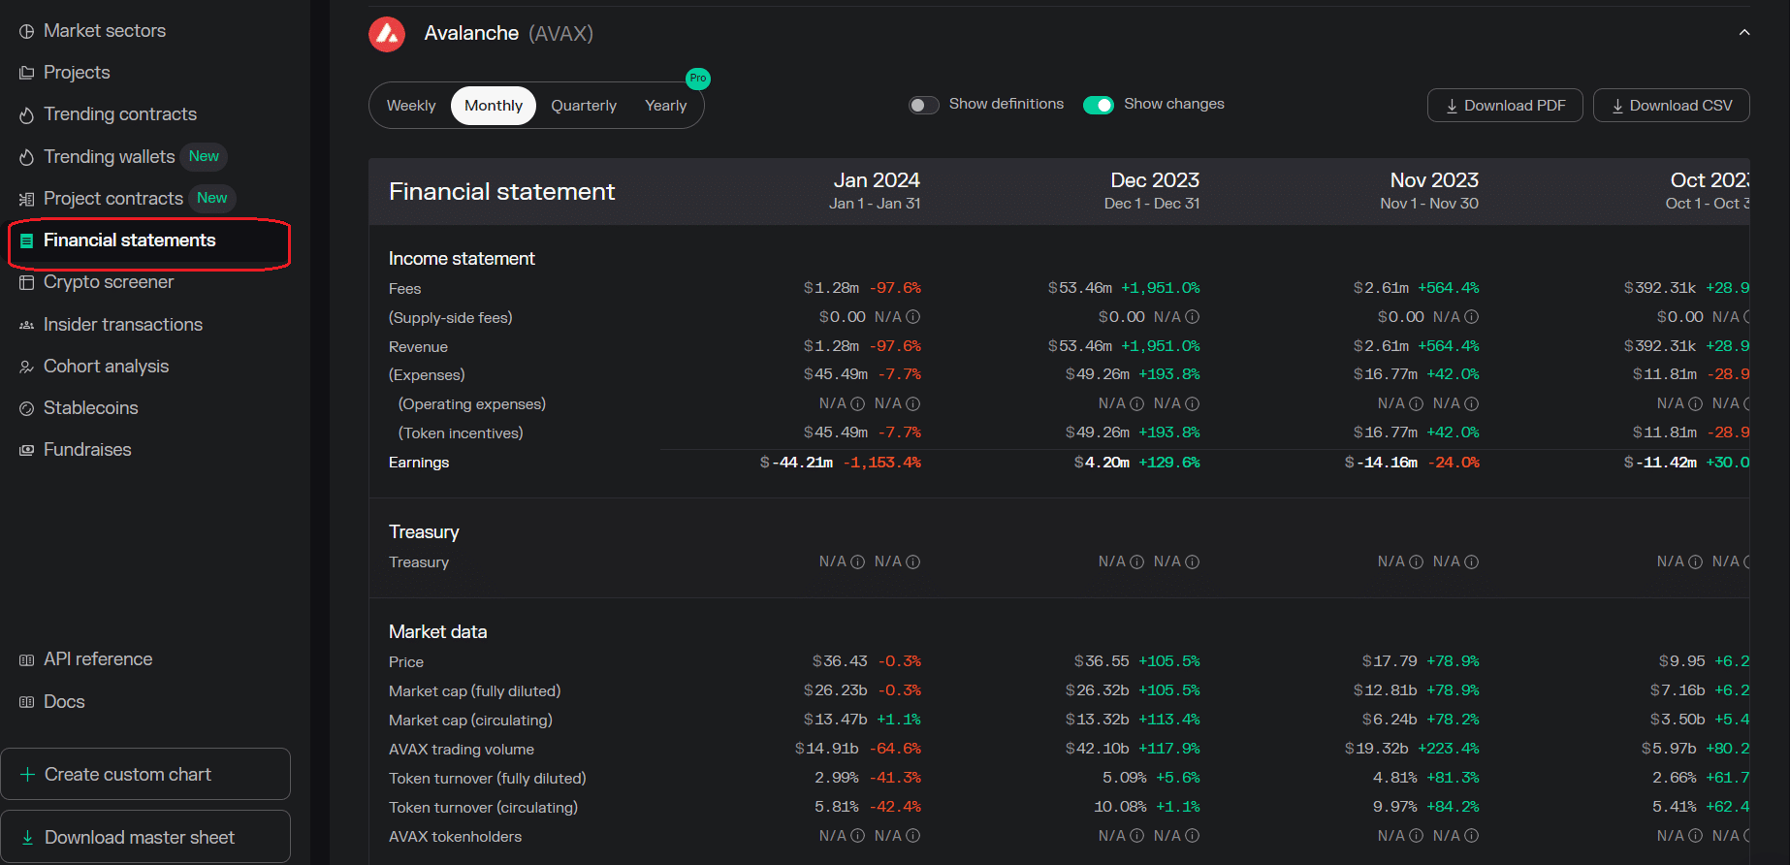Toggle the Show definitions switch
This screenshot has width=1790, height=865.
pos(923,105)
